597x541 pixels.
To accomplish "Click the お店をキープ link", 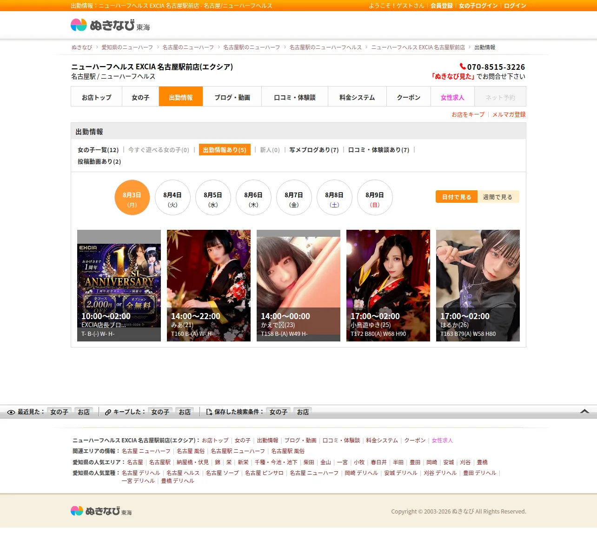I will 468,114.
